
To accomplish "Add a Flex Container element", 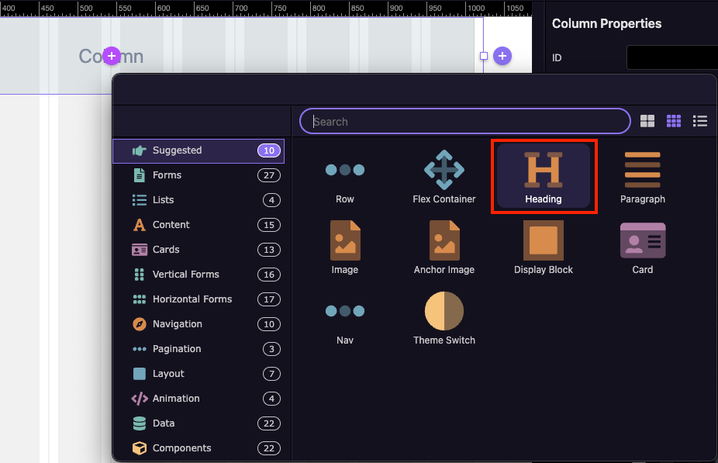I will [444, 178].
